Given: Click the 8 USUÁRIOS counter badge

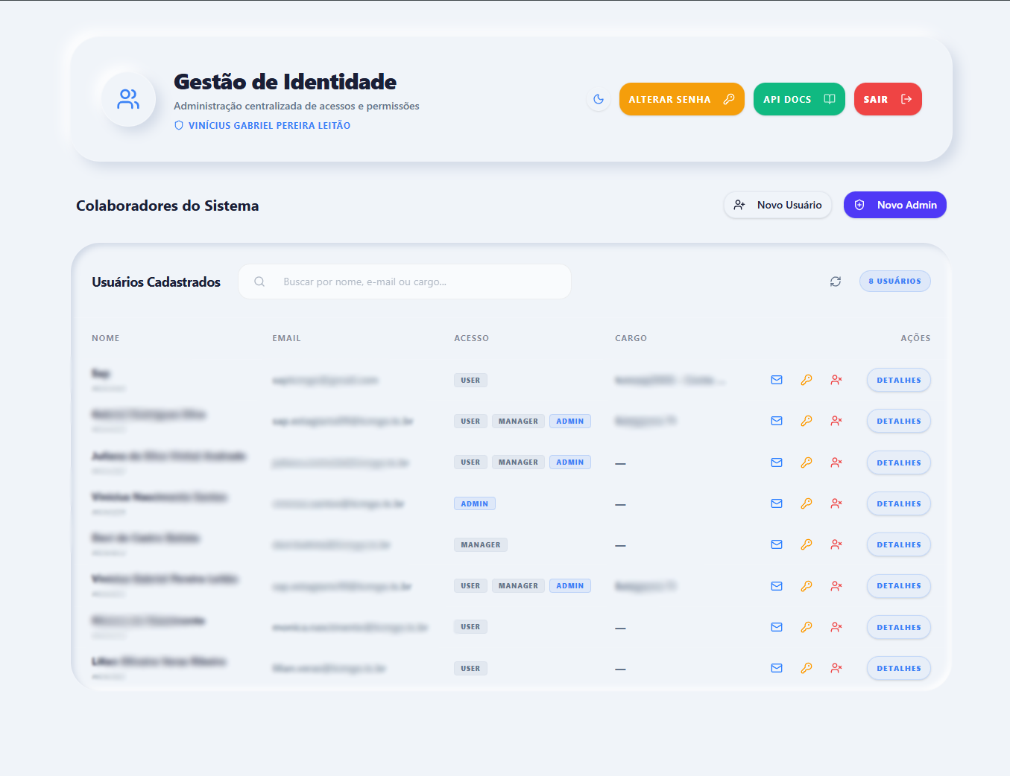Looking at the screenshot, I should pyautogui.click(x=894, y=281).
